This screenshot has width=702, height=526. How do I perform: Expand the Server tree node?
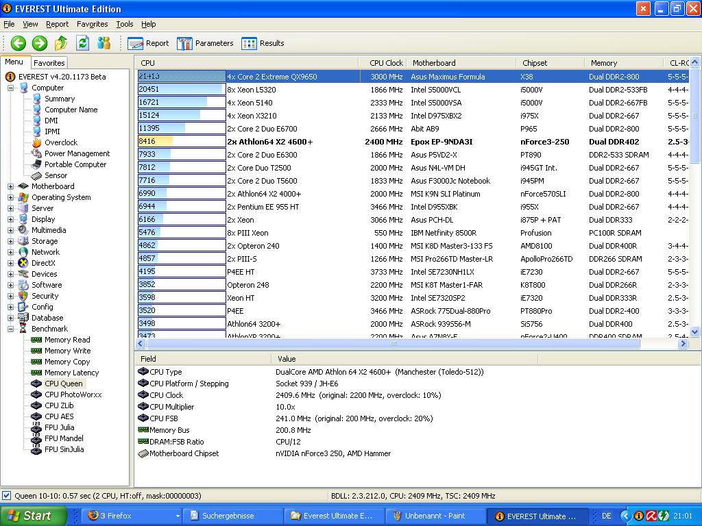[10, 208]
